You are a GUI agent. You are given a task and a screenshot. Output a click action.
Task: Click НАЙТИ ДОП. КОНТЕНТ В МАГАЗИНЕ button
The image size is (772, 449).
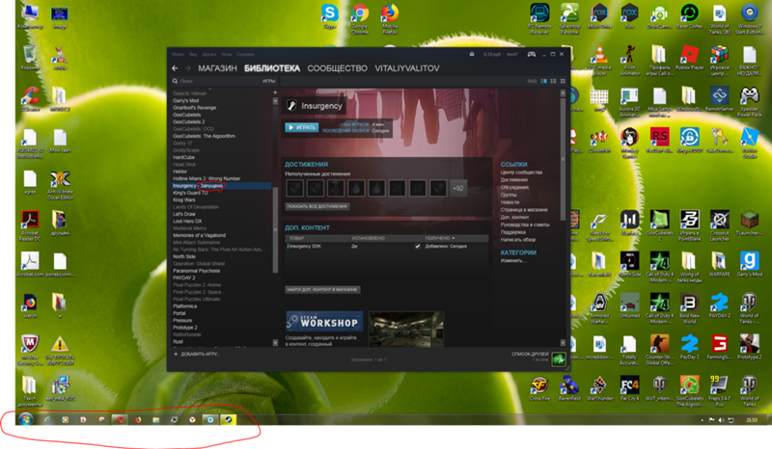[x=322, y=290]
